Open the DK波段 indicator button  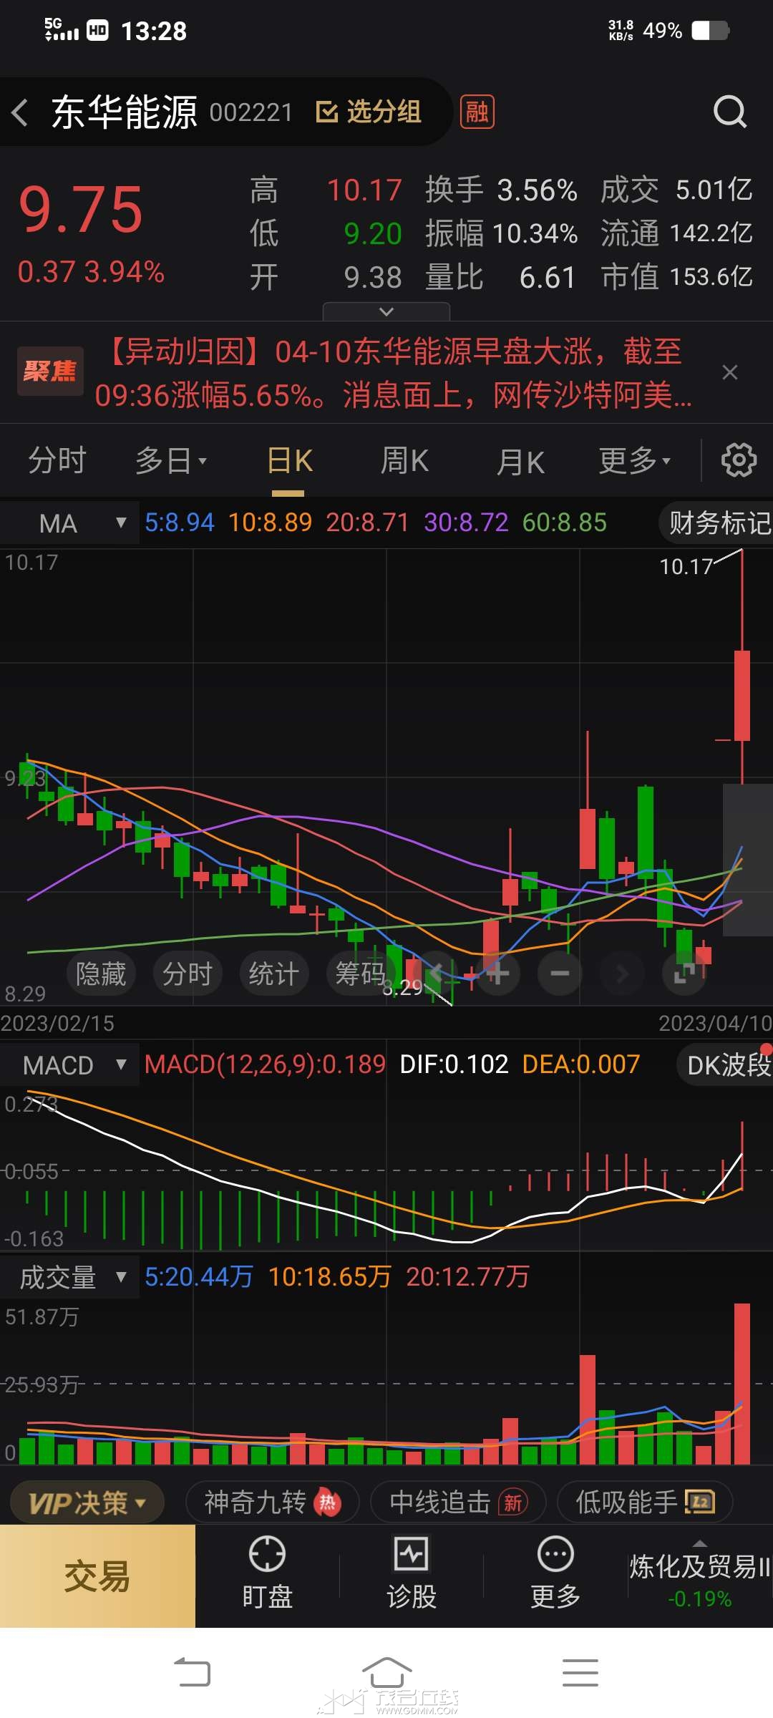point(726,1065)
